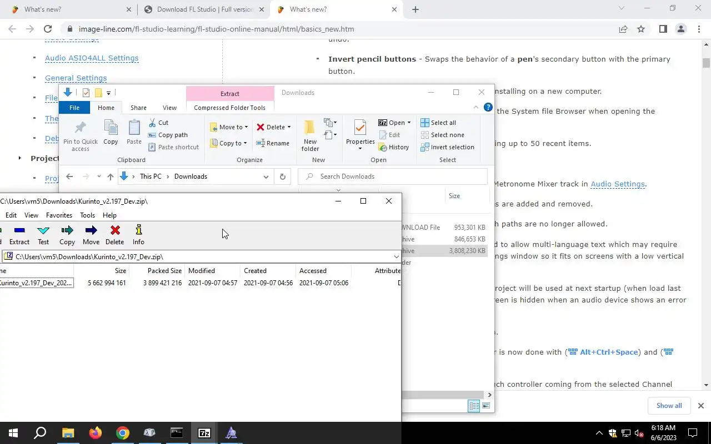This screenshot has height=444, width=711.
Task: Open the Copy to dropdown in Explorer
Action: click(x=229, y=143)
